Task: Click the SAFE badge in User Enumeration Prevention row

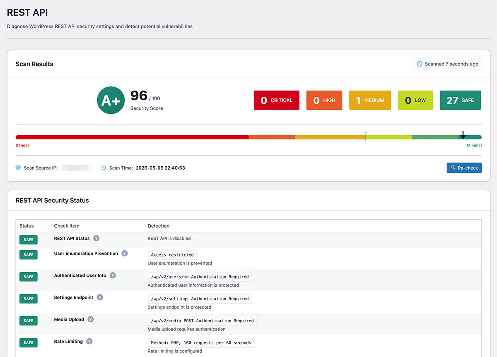Action: pyautogui.click(x=29, y=255)
